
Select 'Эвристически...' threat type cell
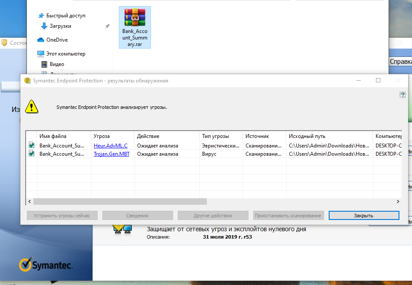221,146
